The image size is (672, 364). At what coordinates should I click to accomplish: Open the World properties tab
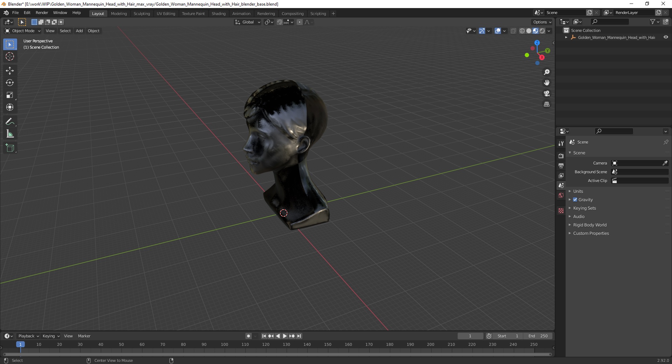[561, 195]
